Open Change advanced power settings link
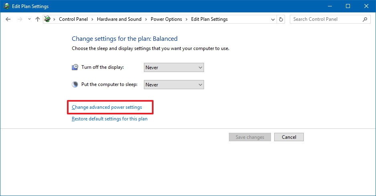 coord(107,107)
